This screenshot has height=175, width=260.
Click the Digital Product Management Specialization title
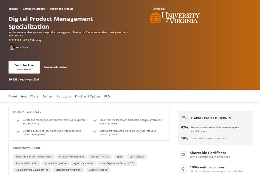(x=51, y=22)
